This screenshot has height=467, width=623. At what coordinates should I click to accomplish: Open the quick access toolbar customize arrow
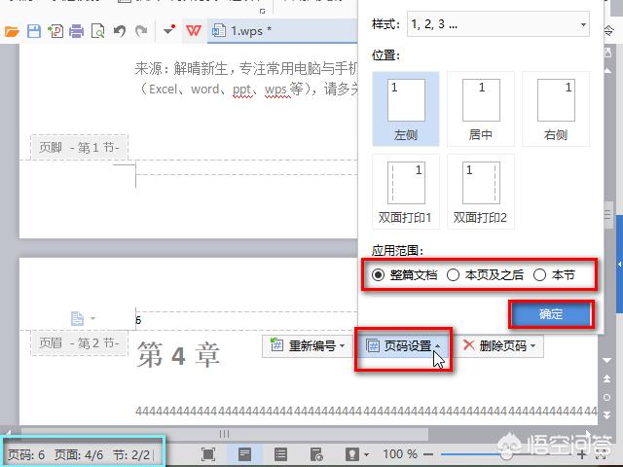169,30
